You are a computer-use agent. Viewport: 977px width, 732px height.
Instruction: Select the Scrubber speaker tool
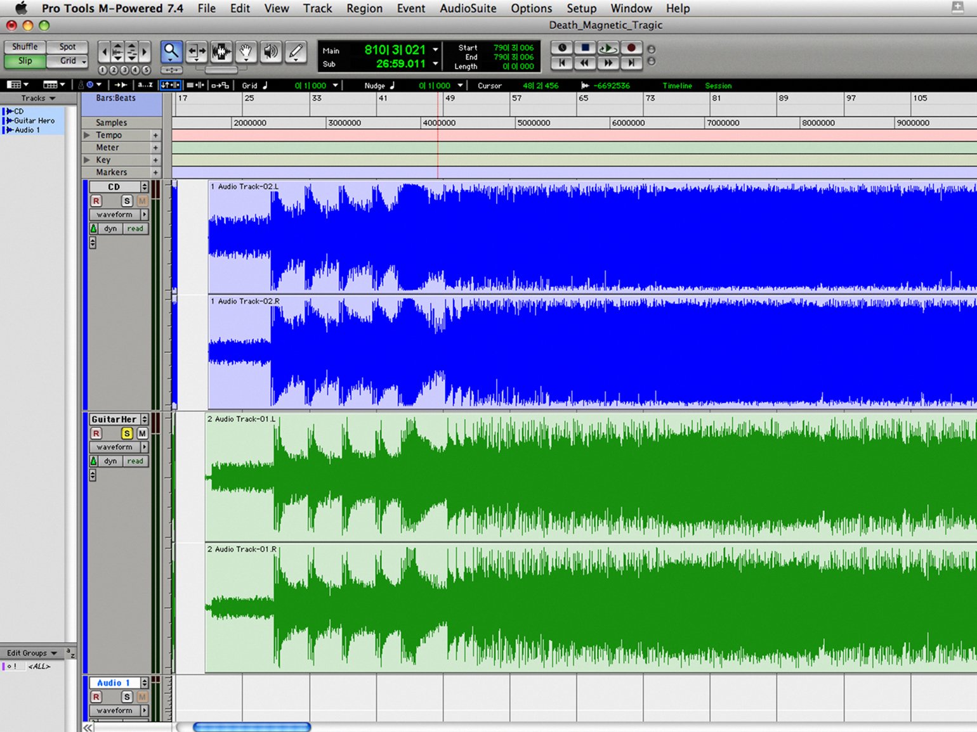tap(271, 51)
